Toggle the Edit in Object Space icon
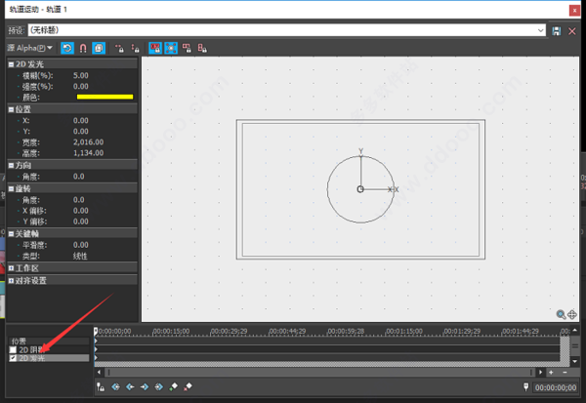This screenshot has height=403, width=586. (99, 48)
